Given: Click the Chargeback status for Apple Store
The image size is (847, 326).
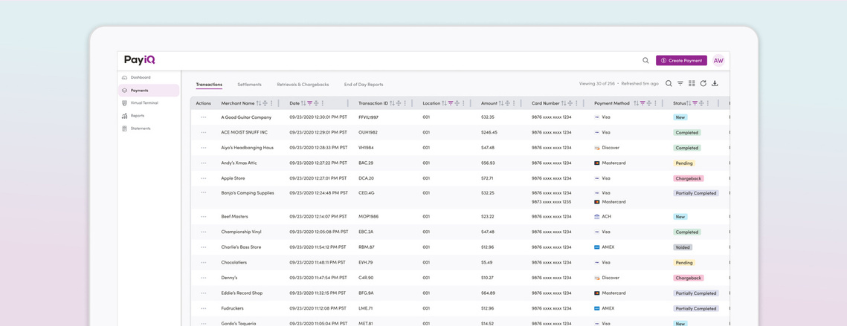Looking at the screenshot, I should [x=689, y=178].
